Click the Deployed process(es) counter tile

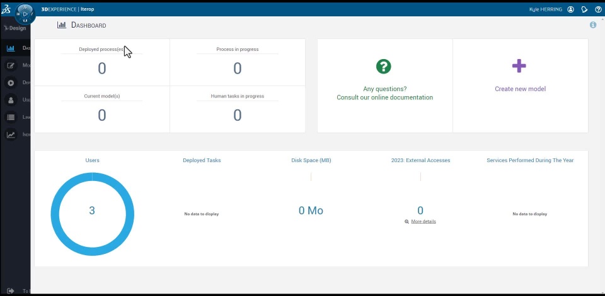102,62
